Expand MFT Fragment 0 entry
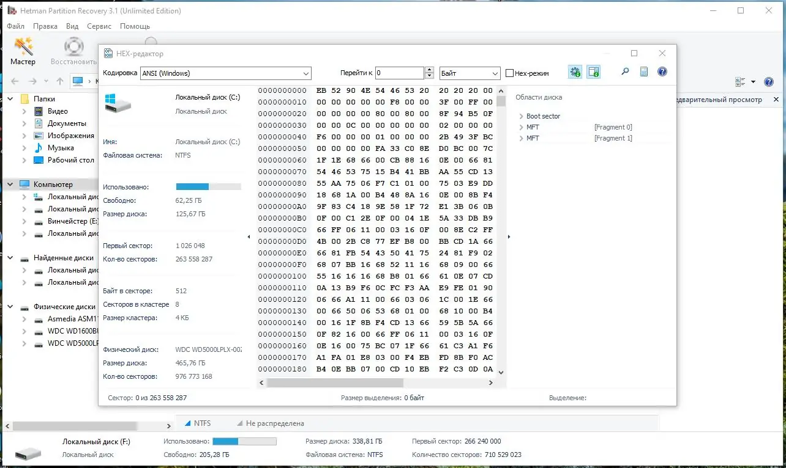The height and width of the screenshot is (468, 786). [521, 127]
